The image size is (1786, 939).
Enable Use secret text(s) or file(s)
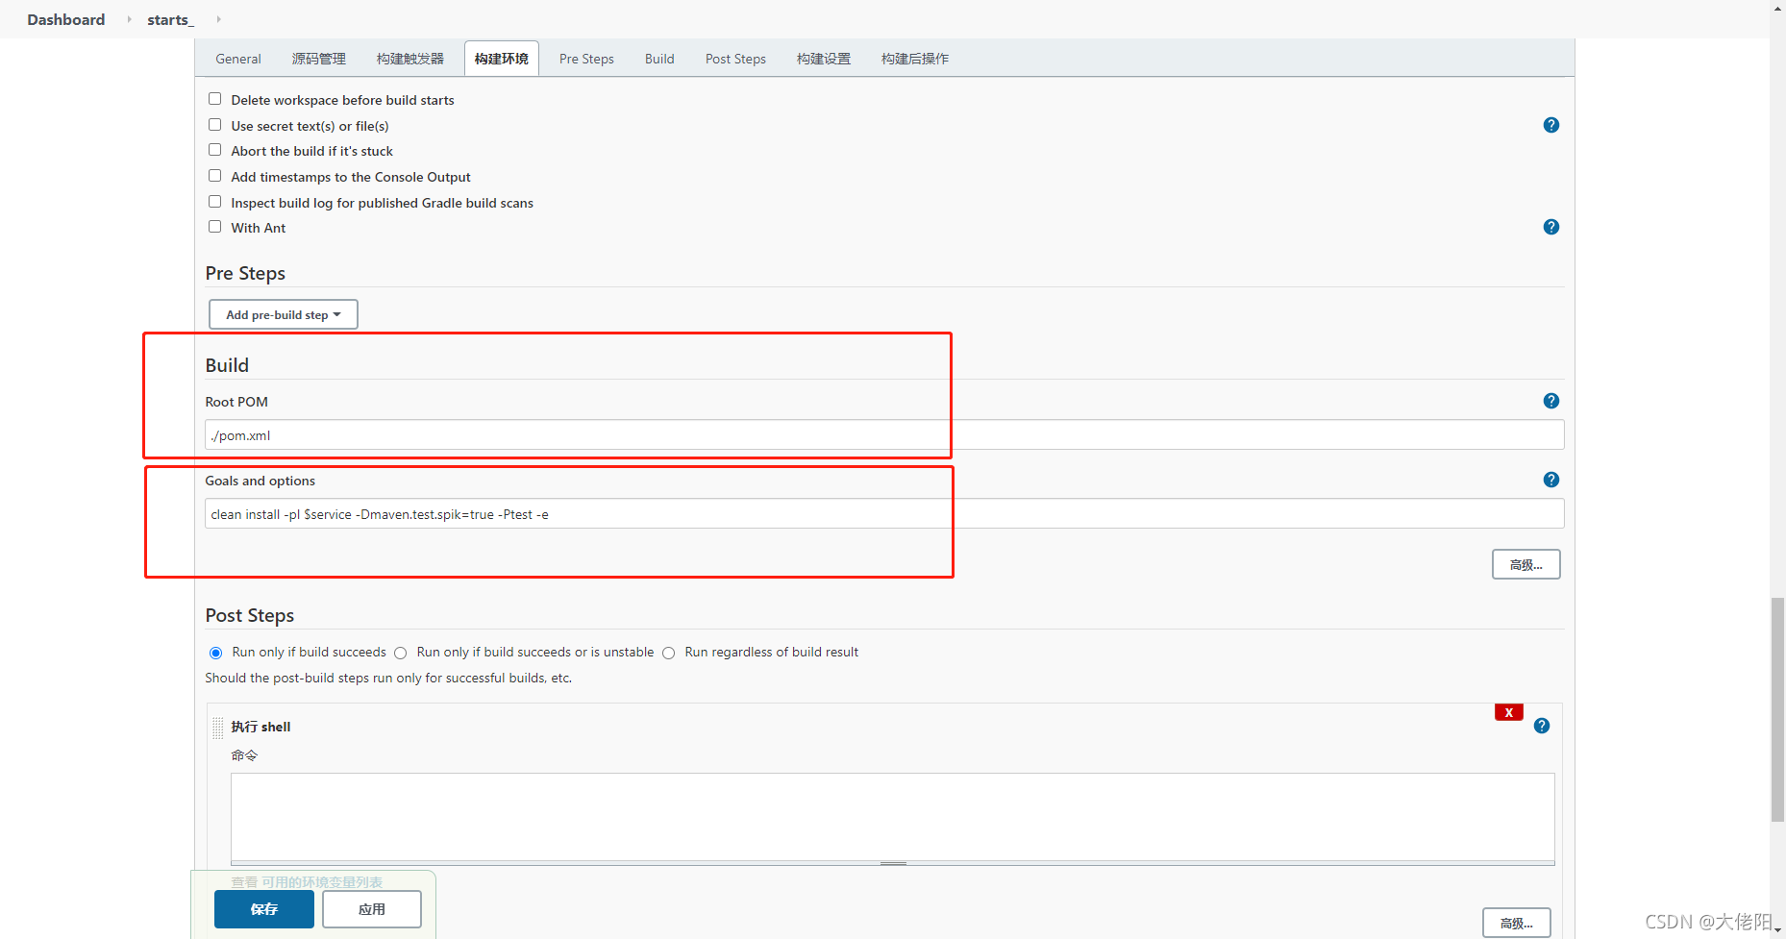[214, 125]
